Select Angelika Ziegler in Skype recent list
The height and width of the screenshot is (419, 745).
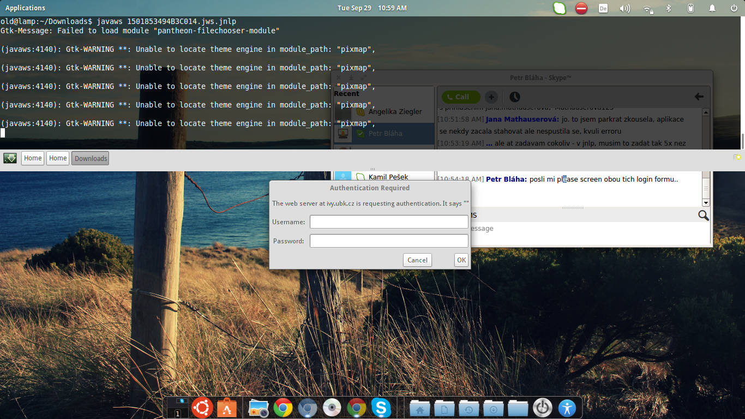(384, 111)
